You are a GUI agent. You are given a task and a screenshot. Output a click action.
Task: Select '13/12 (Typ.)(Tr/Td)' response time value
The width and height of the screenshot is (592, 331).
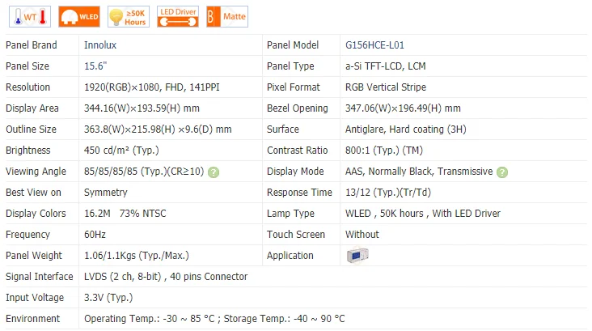(388, 193)
